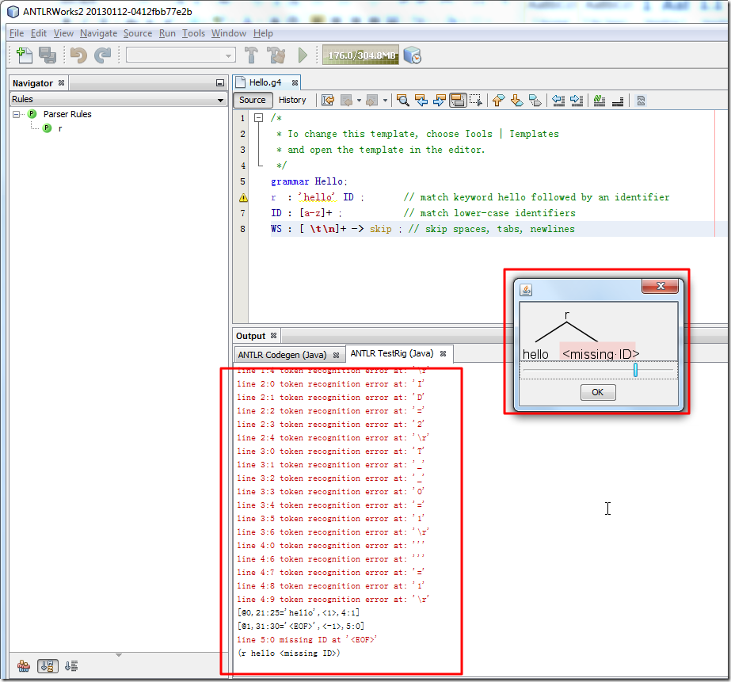Viewport: 731px width, 682px height.
Task: Close the ANTLR Codegen (Java) tab
Action: (336, 355)
